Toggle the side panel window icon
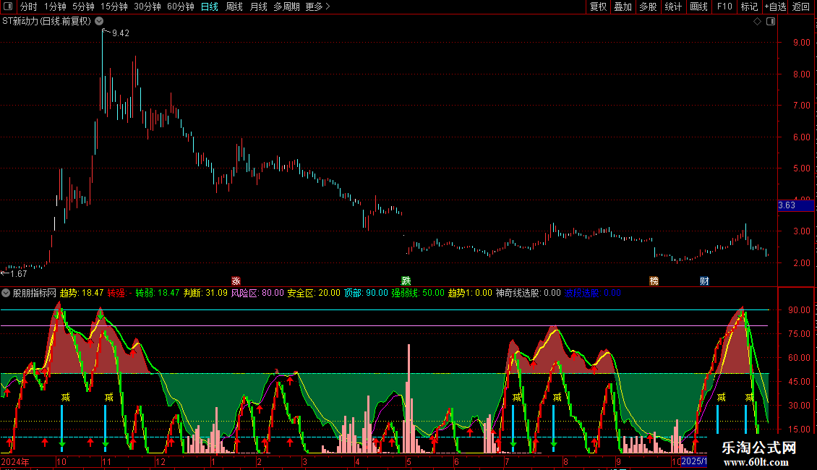 771,22
